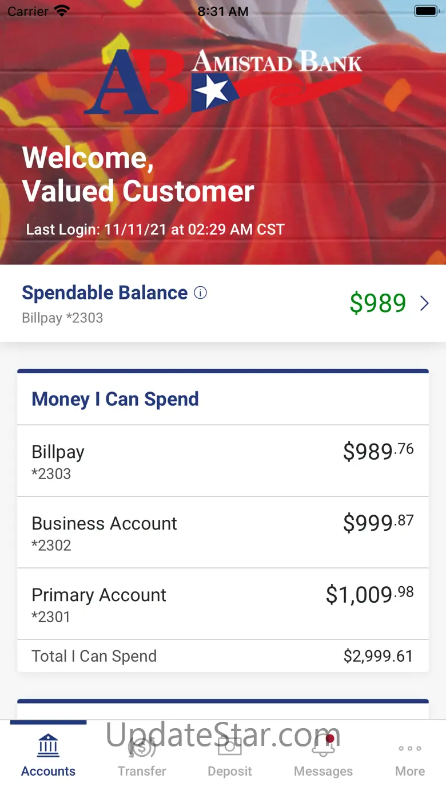Screen dimensions: 446x794
Task: Open the Accounts bank building icon
Action: (x=49, y=746)
